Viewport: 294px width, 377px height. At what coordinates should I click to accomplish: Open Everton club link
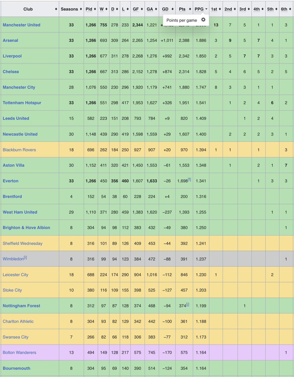click(10, 181)
